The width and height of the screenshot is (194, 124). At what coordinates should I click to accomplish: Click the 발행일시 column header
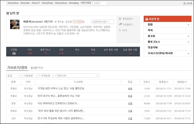[182, 82]
